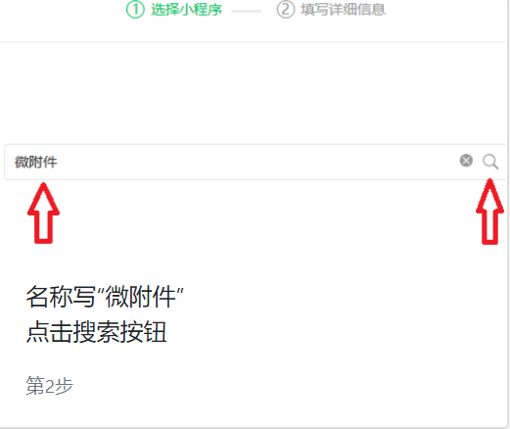Click the line connecting step 1 and 2
510x429 pixels.
click(247, 11)
